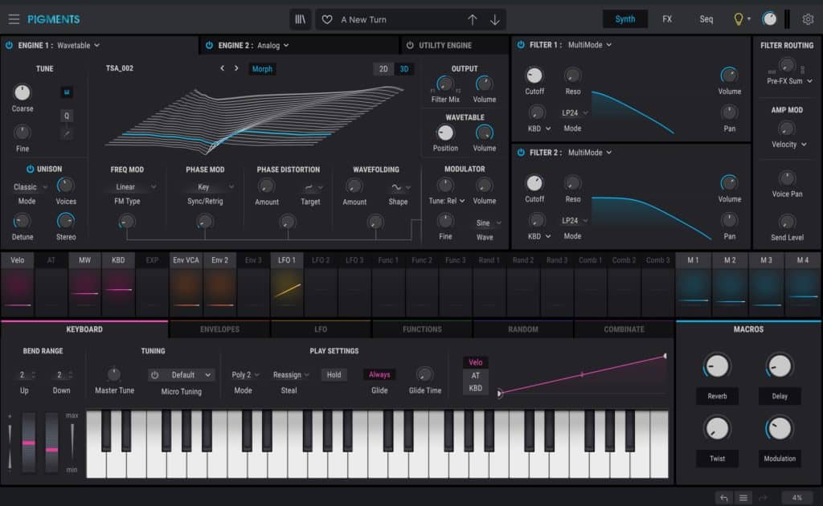
Task: Open the lightbulb sound design tips
Action: pos(738,19)
